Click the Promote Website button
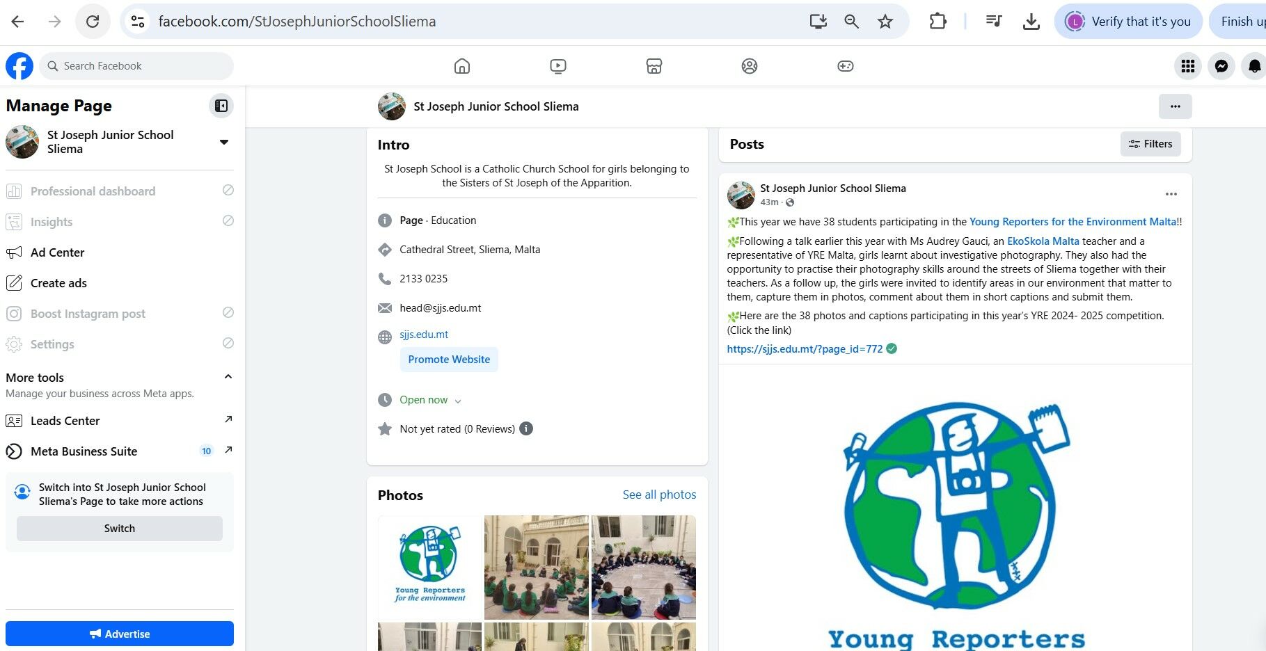Viewport: 1266px width, 651px height. point(449,360)
